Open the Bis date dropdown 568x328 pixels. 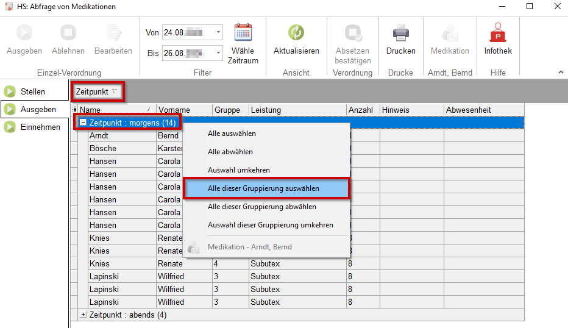218,53
